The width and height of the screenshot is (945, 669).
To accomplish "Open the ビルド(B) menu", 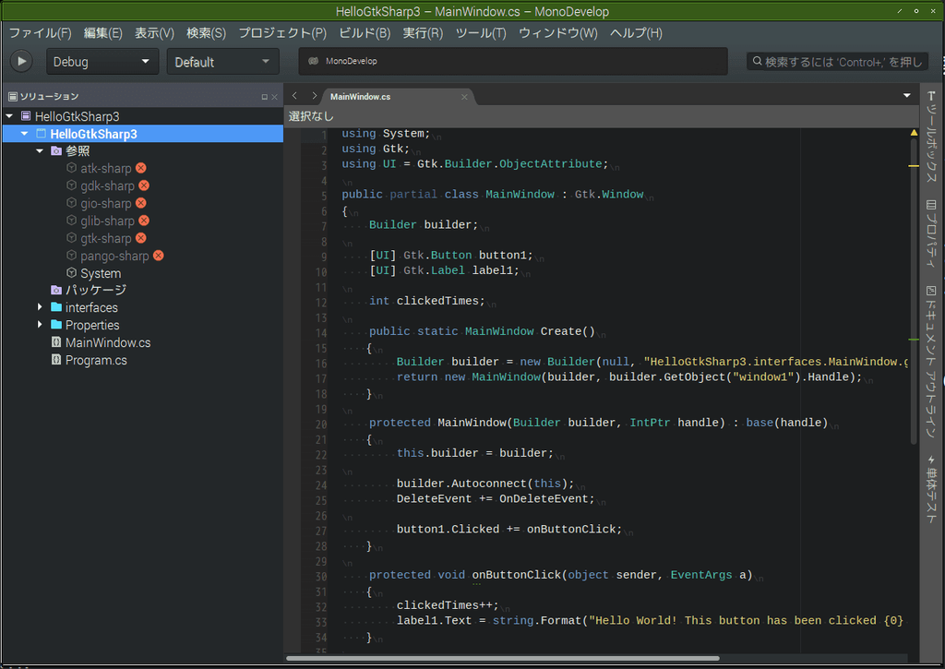I will (x=365, y=33).
